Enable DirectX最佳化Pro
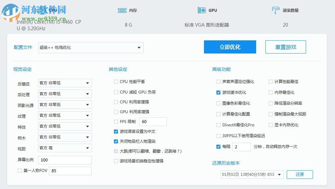Screen dimensions: 335x189 [218, 125]
